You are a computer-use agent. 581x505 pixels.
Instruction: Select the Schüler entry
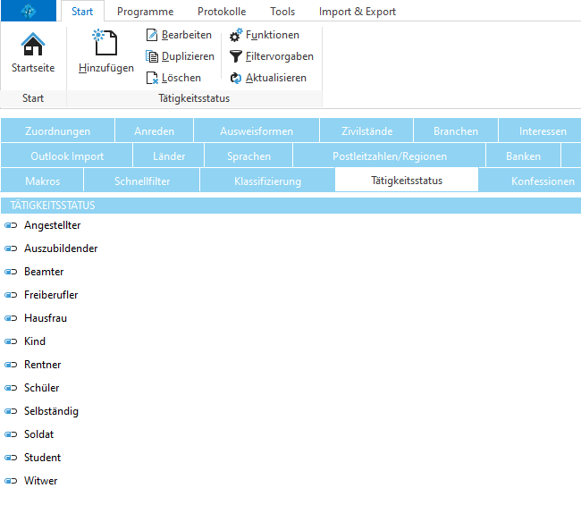pyautogui.click(x=41, y=388)
